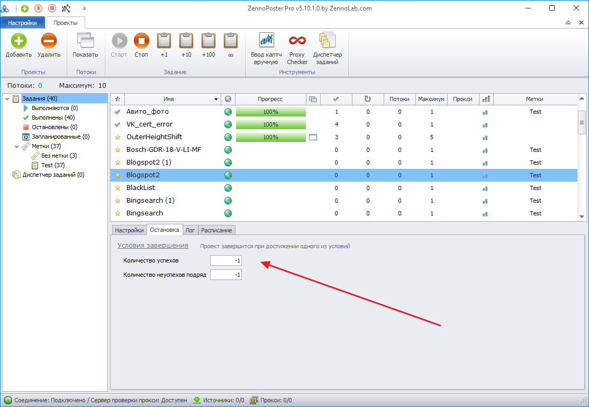589x407 pixels.
Task: Sort by Прокси column header
Action: click(463, 99)
